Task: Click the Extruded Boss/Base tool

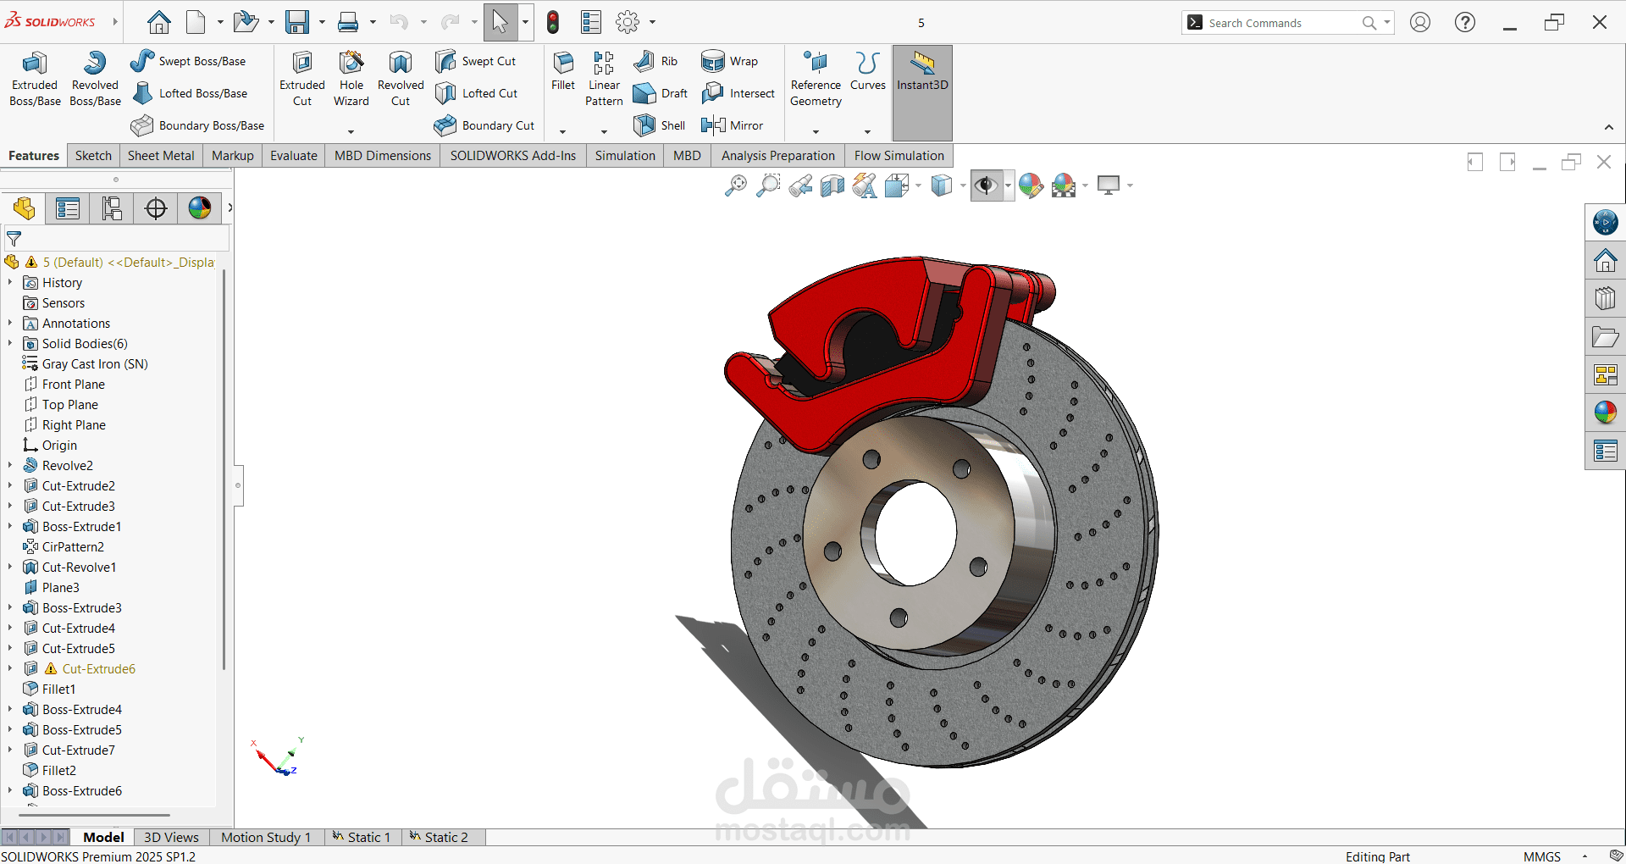Action: [x=35, y=79]
